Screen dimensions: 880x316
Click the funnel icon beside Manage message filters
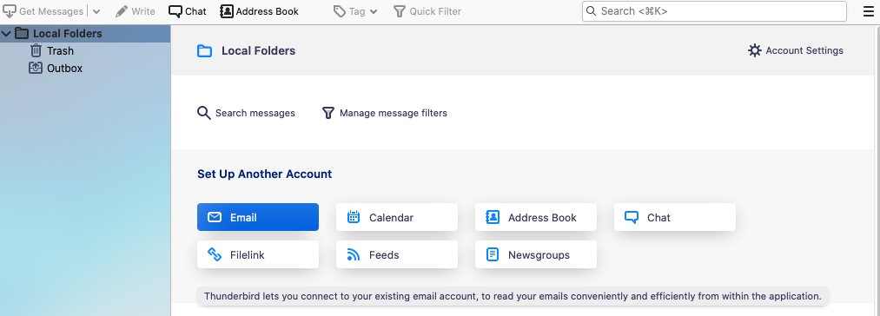(x=328, y=113)
